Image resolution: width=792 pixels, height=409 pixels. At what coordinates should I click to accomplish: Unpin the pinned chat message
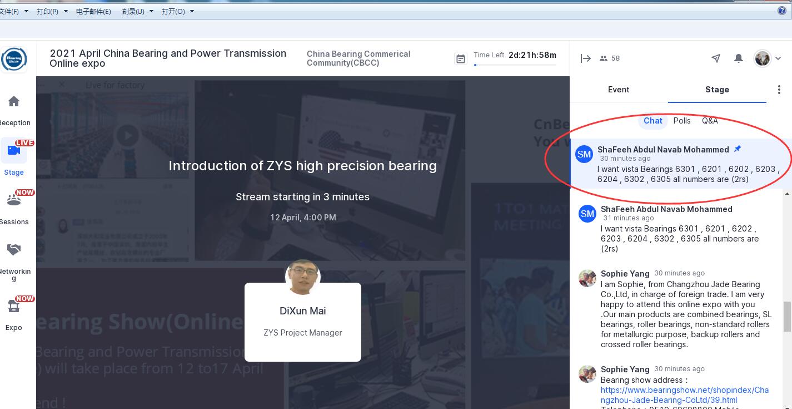click(738, 149)
